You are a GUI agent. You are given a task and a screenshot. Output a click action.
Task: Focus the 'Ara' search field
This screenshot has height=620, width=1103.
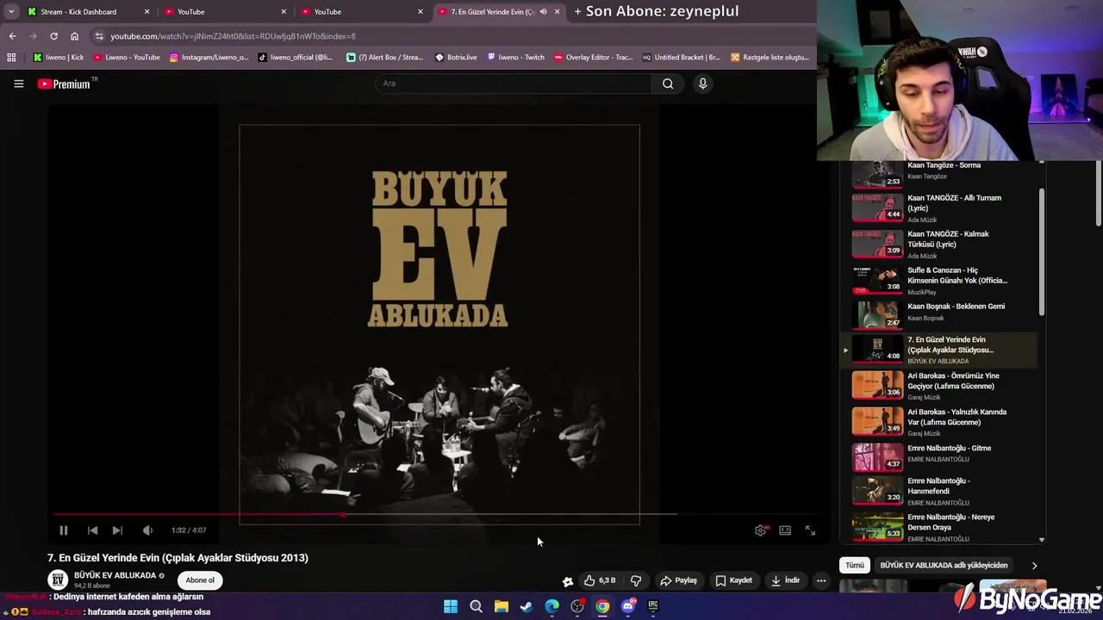click(x=513, y=84)
